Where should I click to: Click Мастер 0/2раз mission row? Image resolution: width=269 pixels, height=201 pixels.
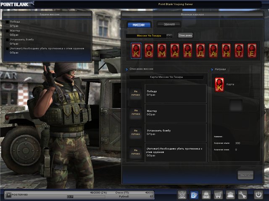pyautogui.click(x=176, y=113)
